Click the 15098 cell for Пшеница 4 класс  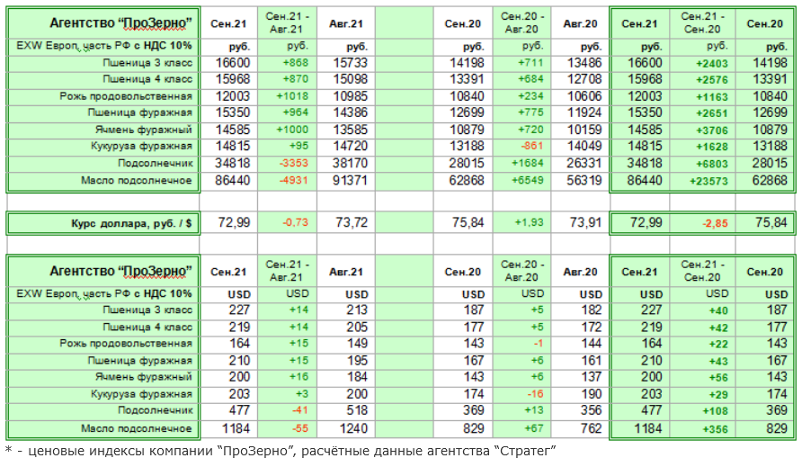click(350, 79)
